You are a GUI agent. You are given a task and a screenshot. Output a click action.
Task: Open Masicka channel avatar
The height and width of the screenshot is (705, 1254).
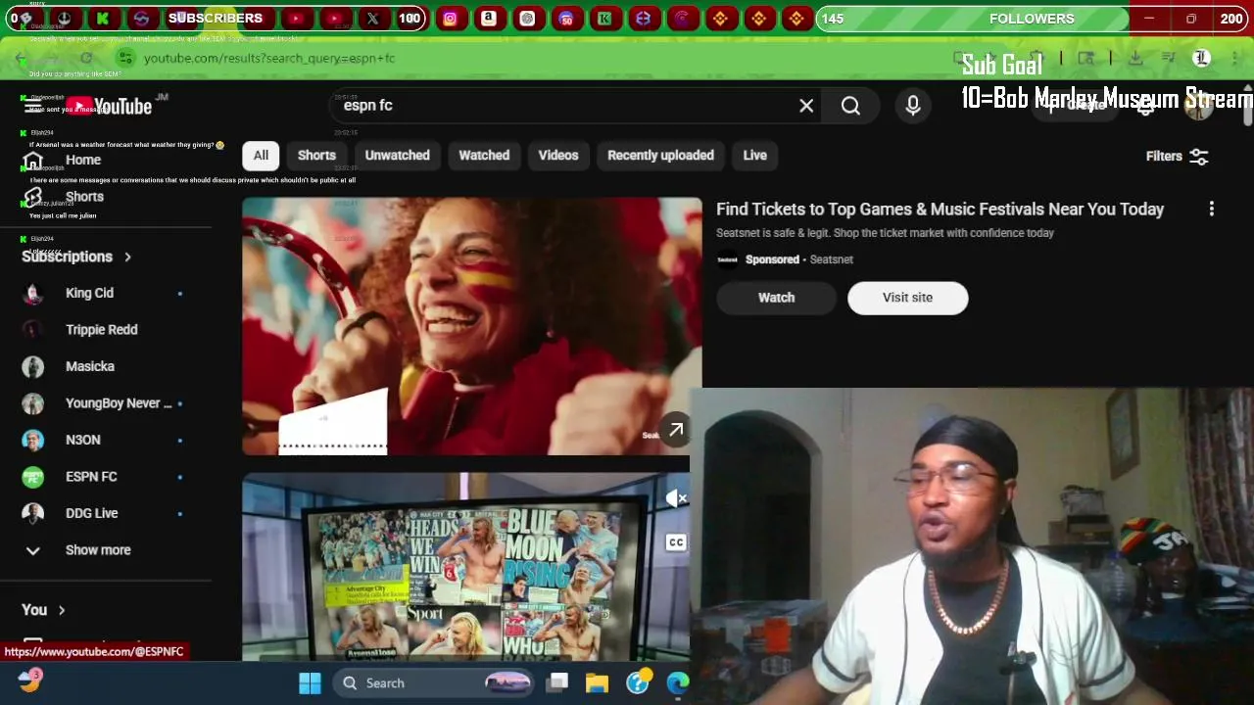click(x=33, y=366)
